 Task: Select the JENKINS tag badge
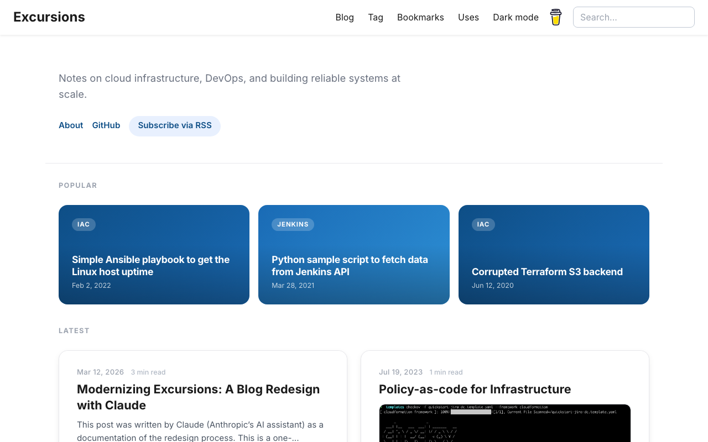[293, 224]
